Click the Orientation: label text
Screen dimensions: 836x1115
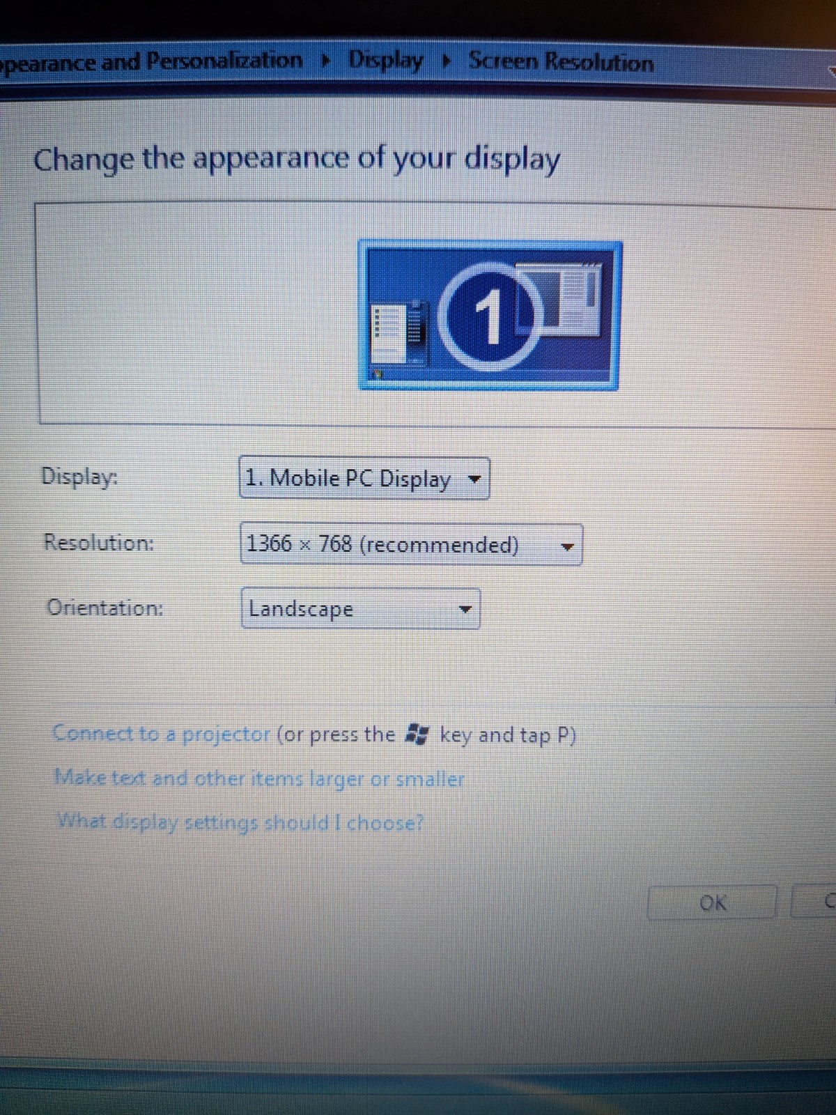click(x=105, y=608)
